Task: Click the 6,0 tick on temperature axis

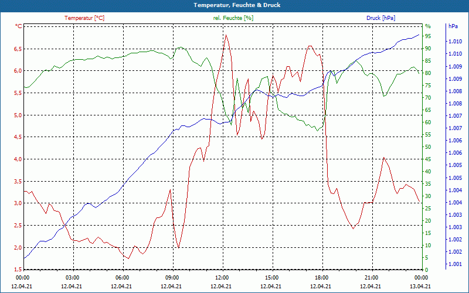Action: tap(18, 71)
